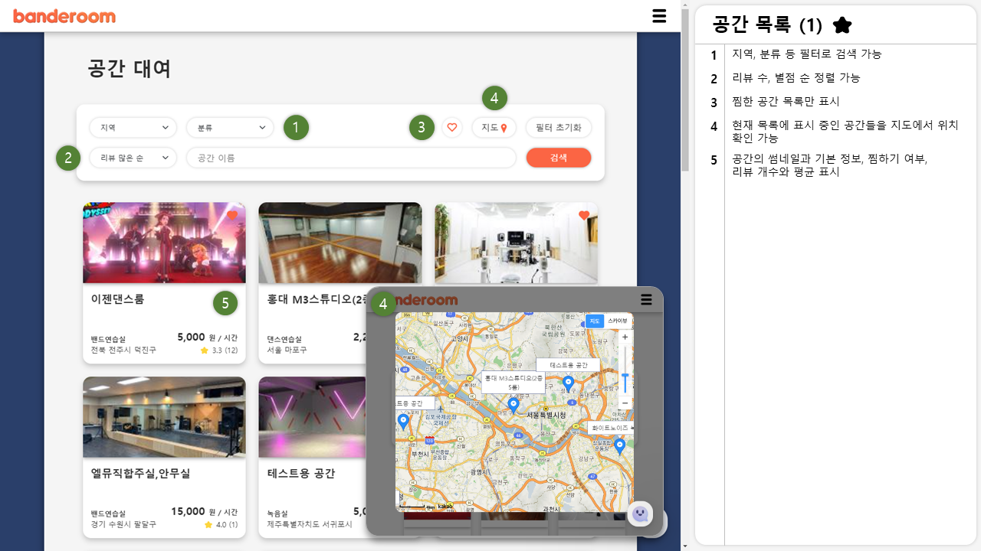The width and height of the screenshot is (981, 551).
Task: Click the 검색 search button
Action: pyautogui.click(x=559, y=157)
